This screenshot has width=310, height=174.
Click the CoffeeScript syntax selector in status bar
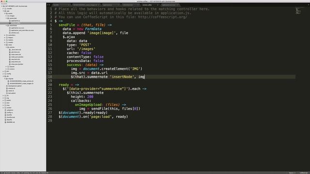pos(304,173)
